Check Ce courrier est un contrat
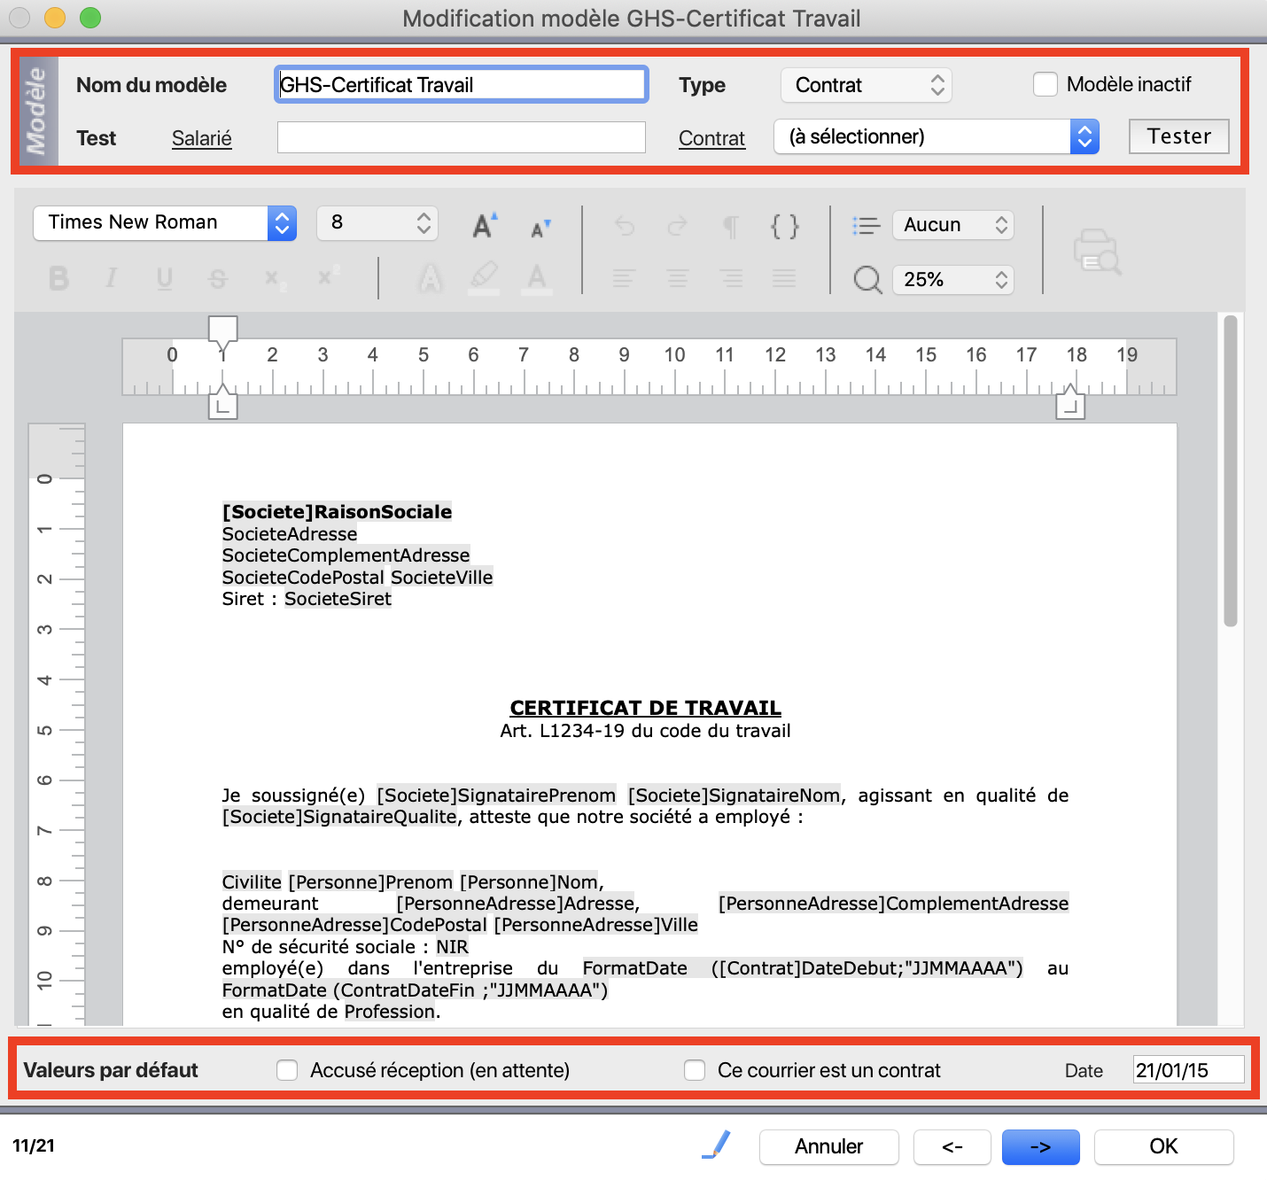The width and height of the screenshot is (1267, 1180). [x=695, y=1070]
